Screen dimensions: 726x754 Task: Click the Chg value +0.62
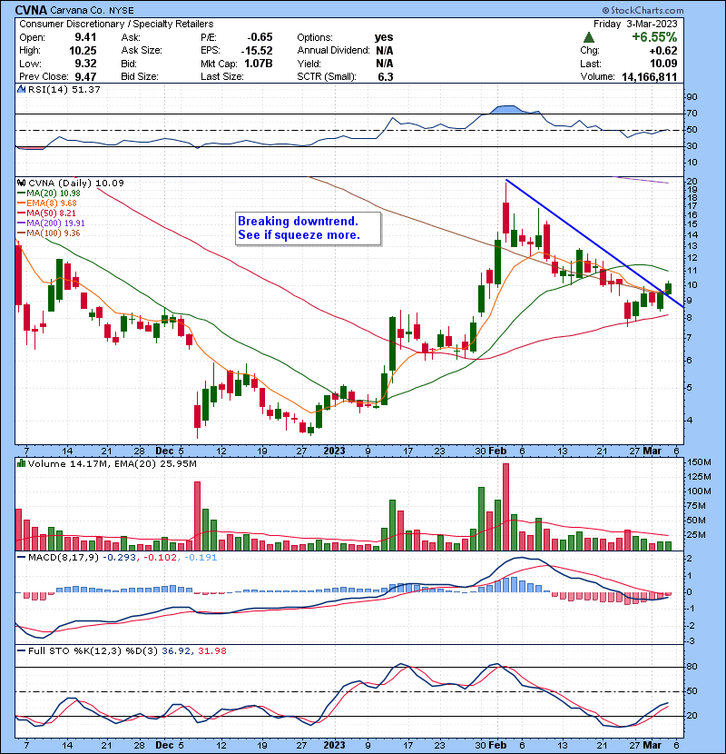pos(663,51)
